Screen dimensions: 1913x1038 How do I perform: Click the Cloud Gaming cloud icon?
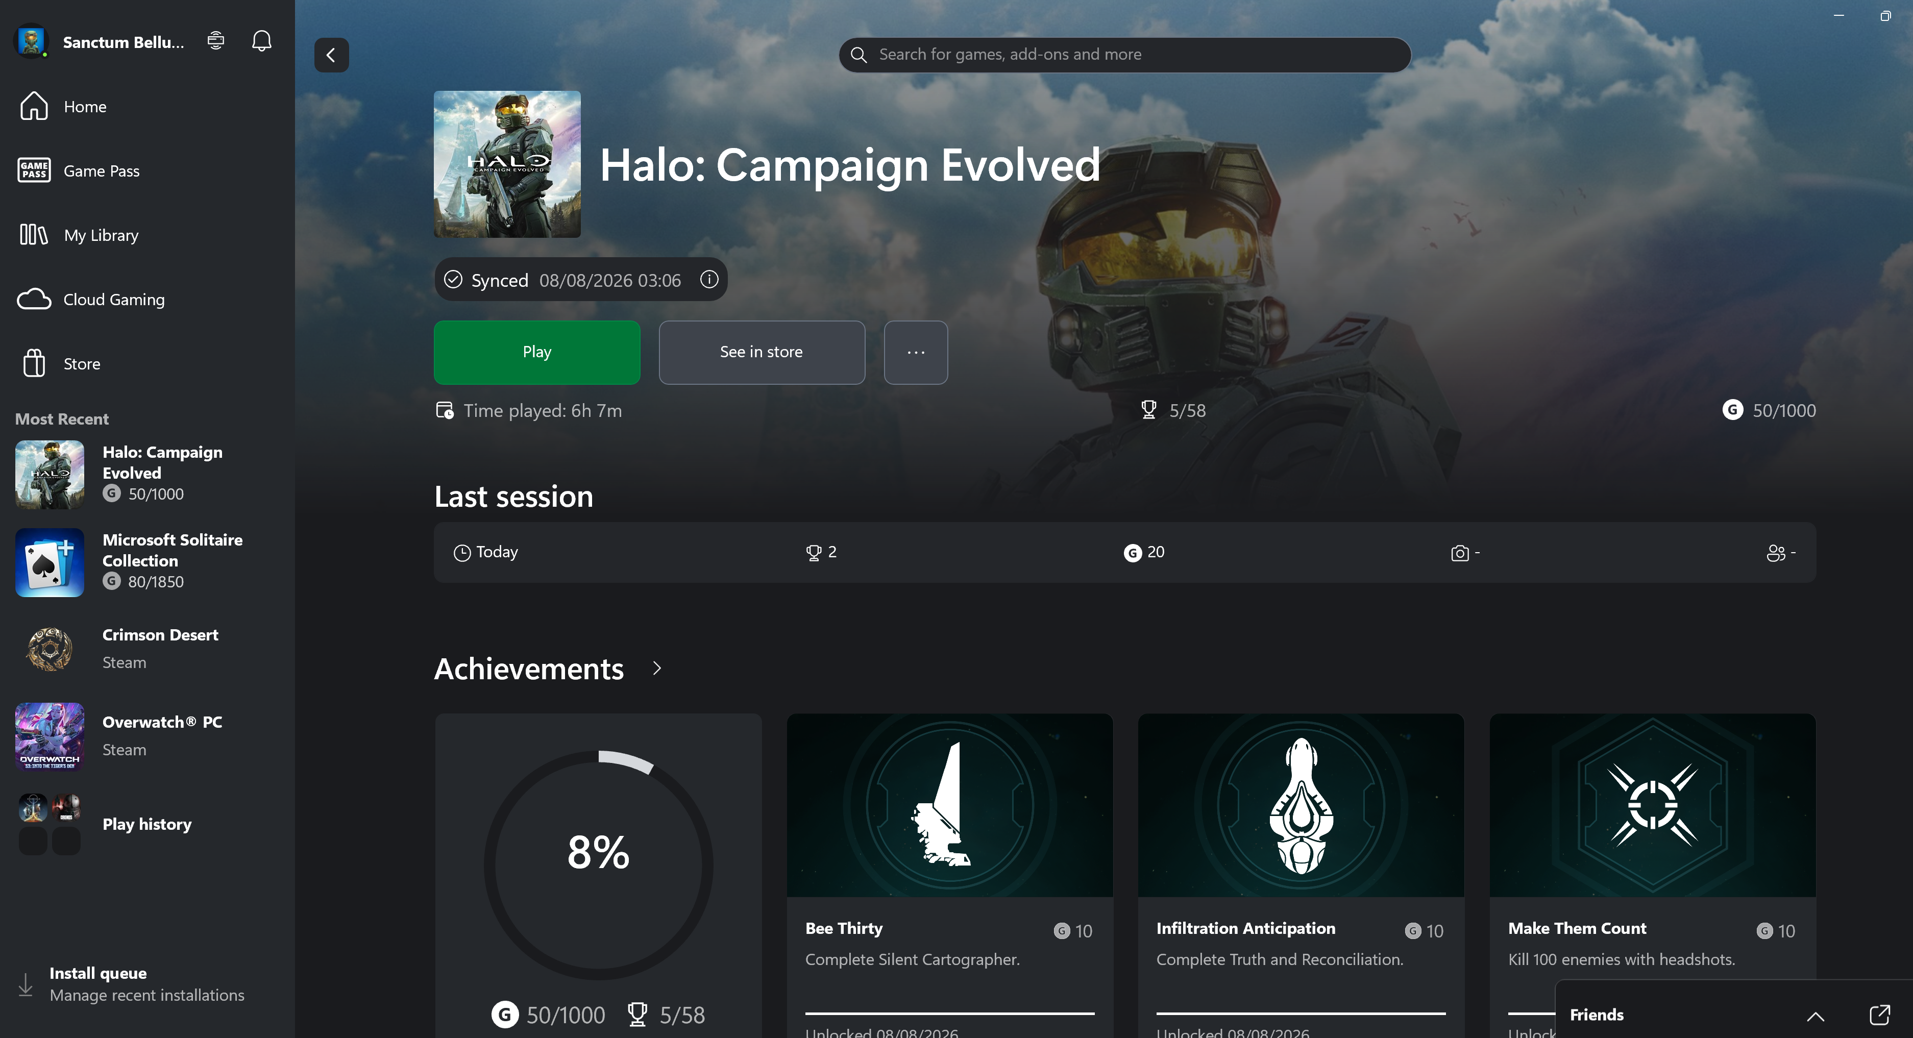pyautogui.click(x=34, y=299)
